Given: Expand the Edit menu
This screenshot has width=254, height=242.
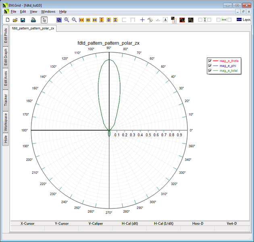Looking at the screenshot, I should (x=23, y=12).
